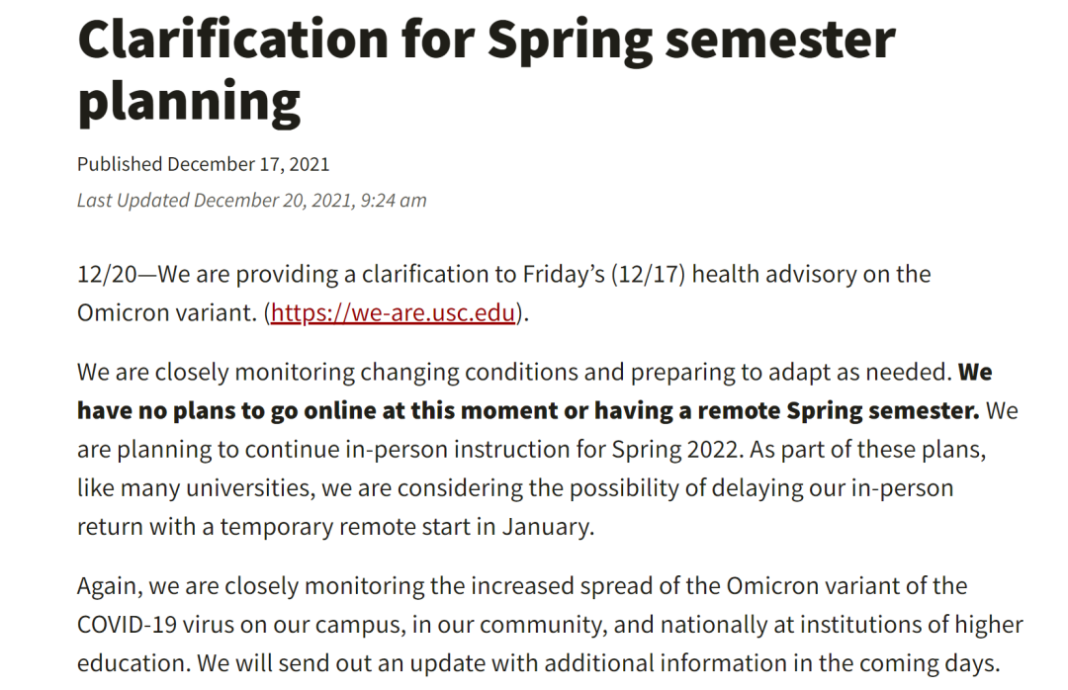This screenshot has width=1068, height=690.
Task: Click the 'Again, we are closely monitoring' line
Action: (522, 586)
